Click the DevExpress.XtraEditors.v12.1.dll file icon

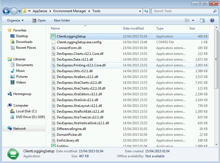[x=53, y=94]
